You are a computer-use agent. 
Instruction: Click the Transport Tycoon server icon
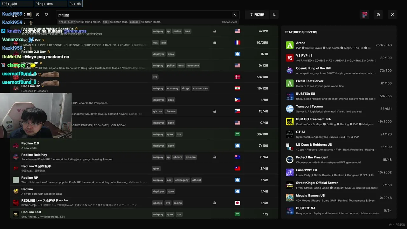(x=290, y=109)
